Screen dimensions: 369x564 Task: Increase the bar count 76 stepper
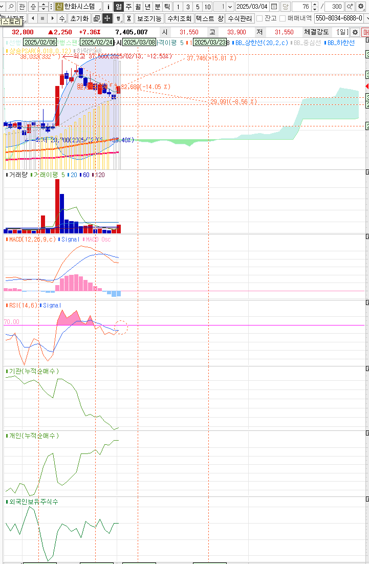(x=315, y=5)
